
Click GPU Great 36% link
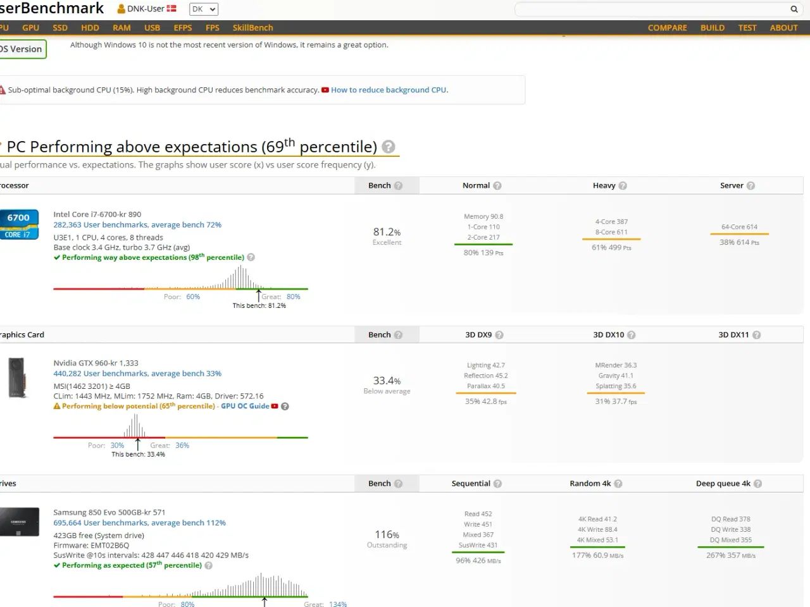182,445
